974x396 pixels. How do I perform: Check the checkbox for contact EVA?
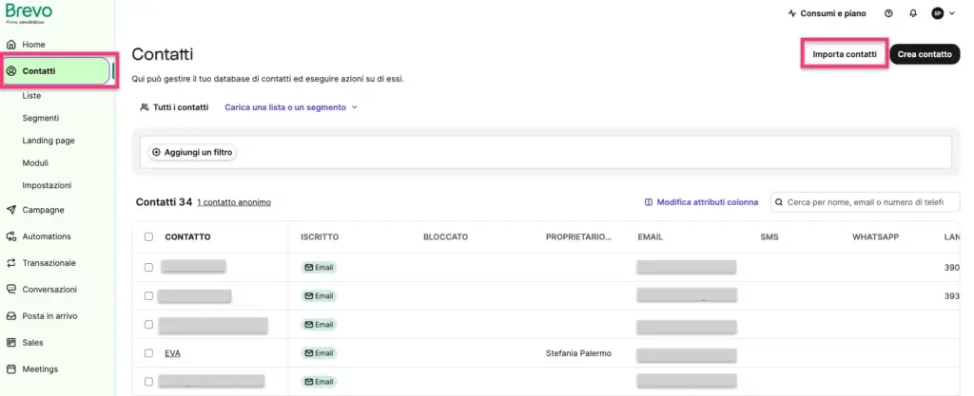point(148,353)
